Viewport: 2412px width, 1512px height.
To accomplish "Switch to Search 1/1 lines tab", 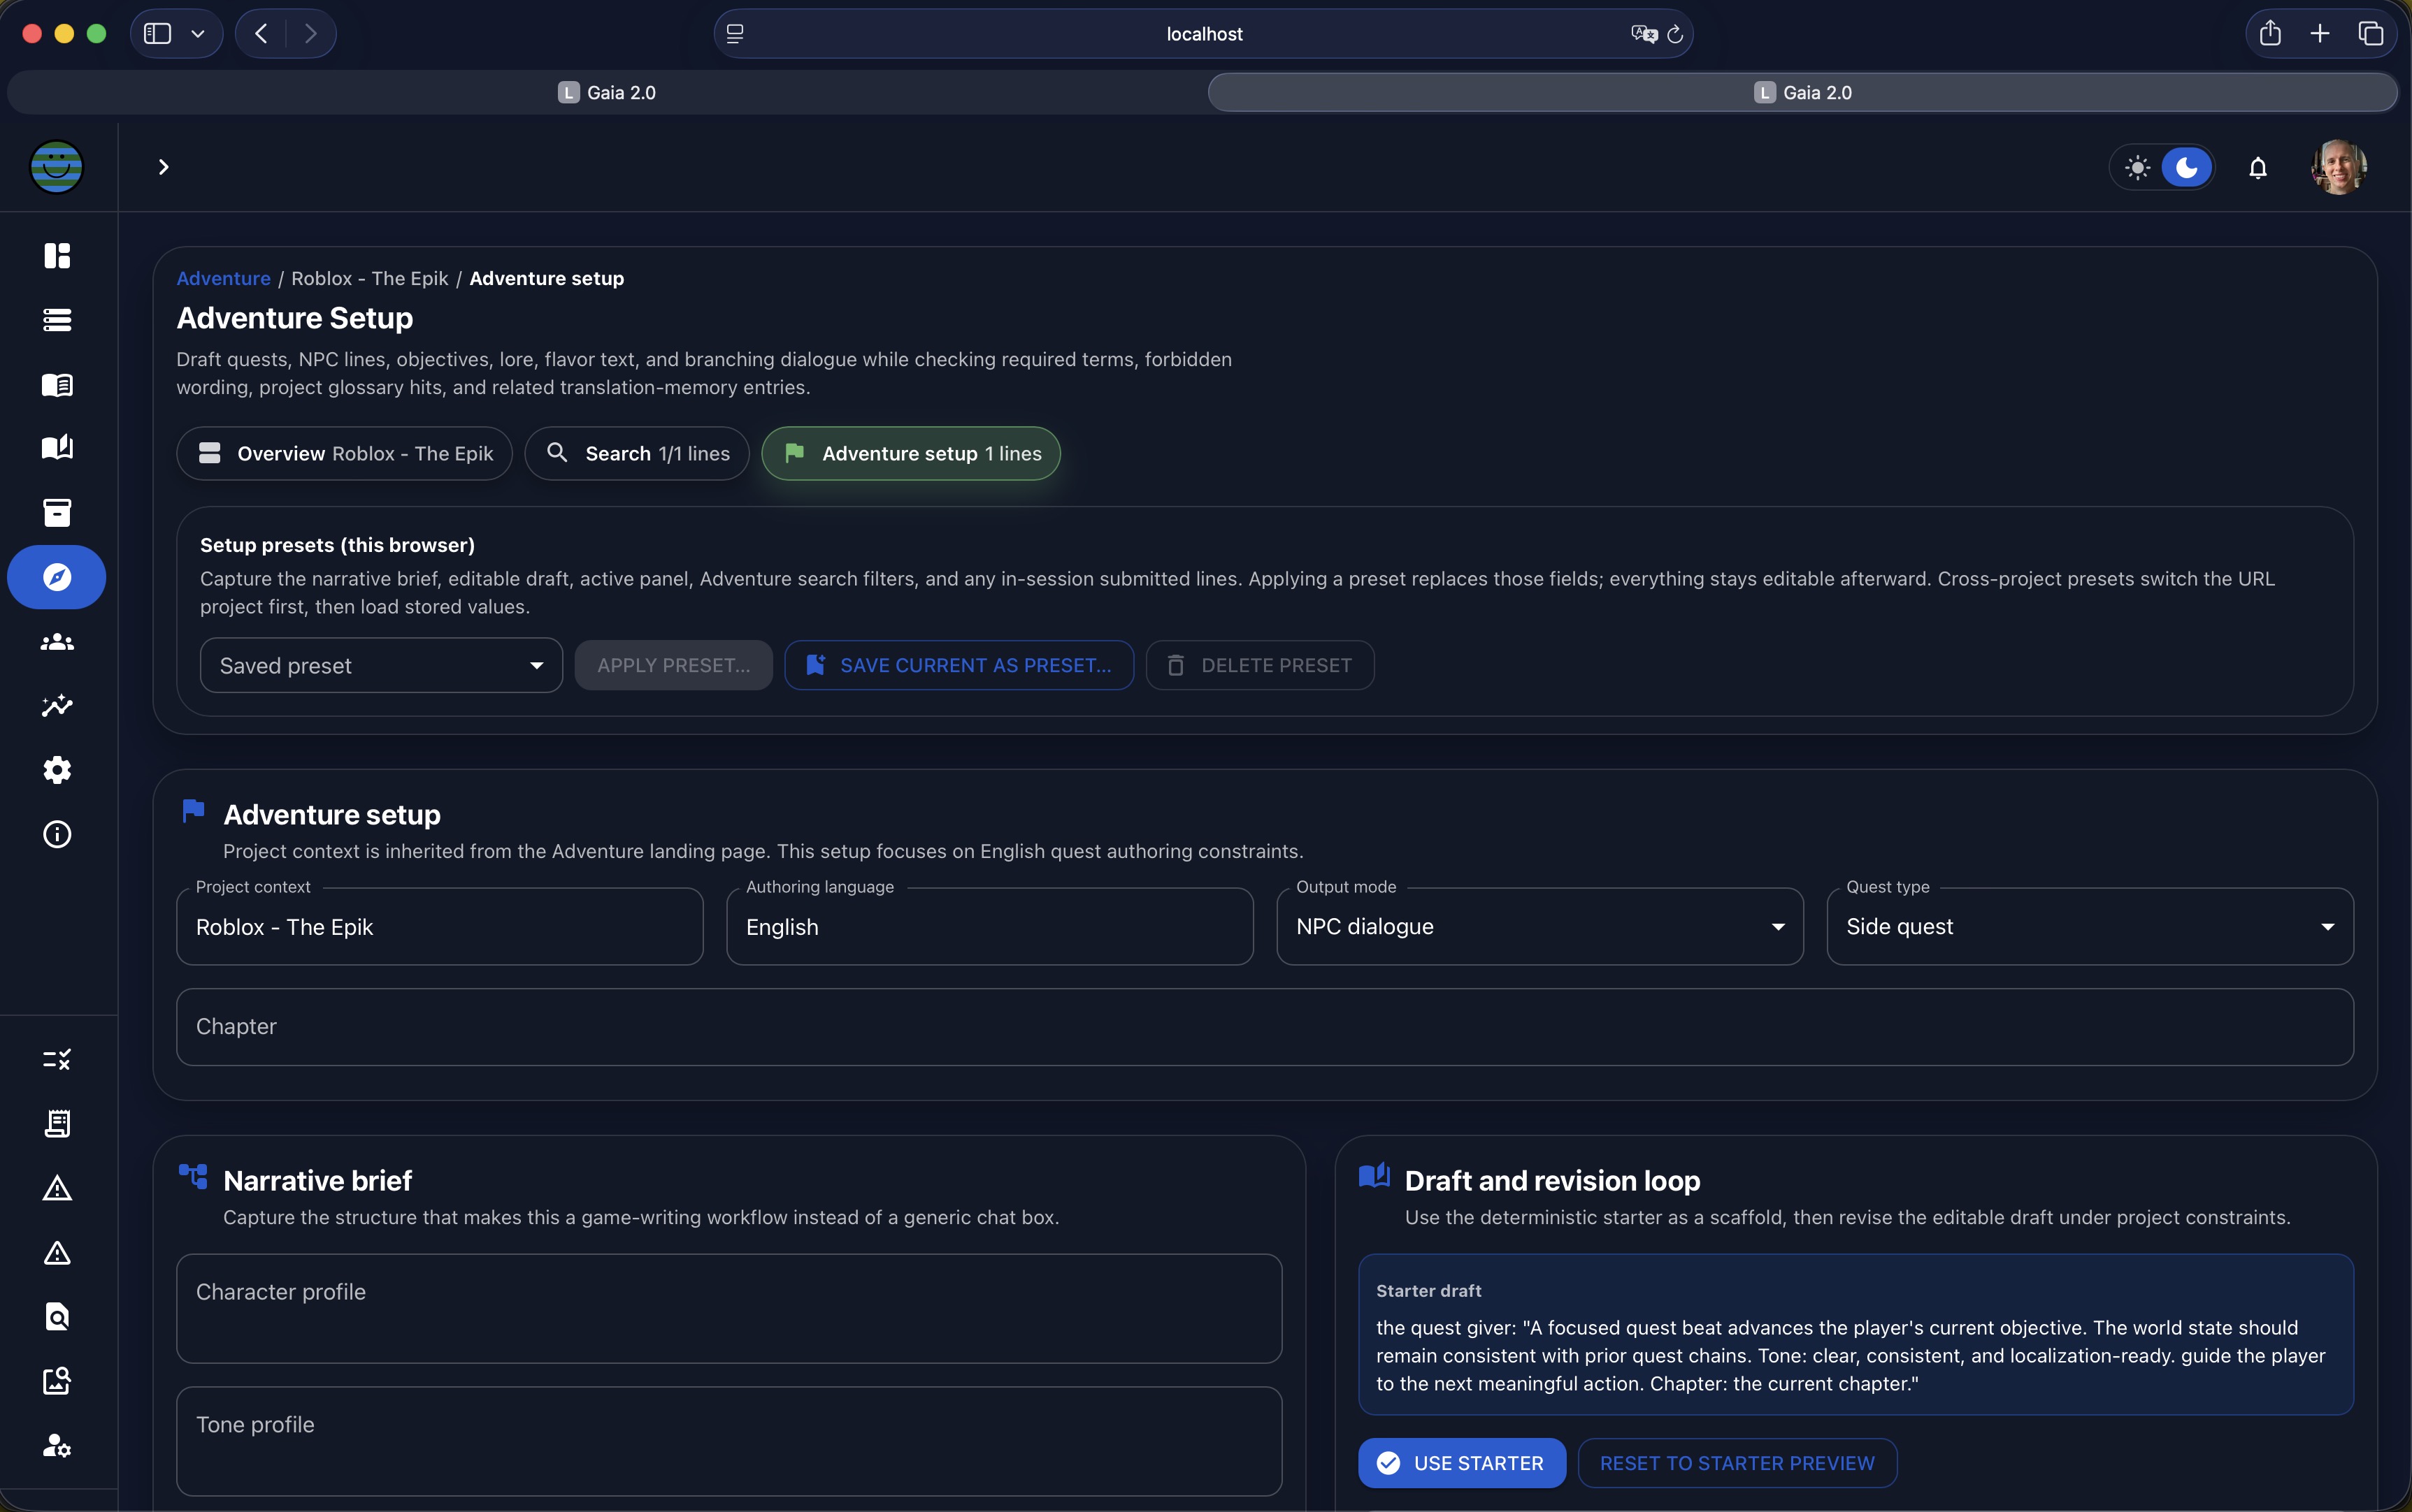I will click(638, 453).
